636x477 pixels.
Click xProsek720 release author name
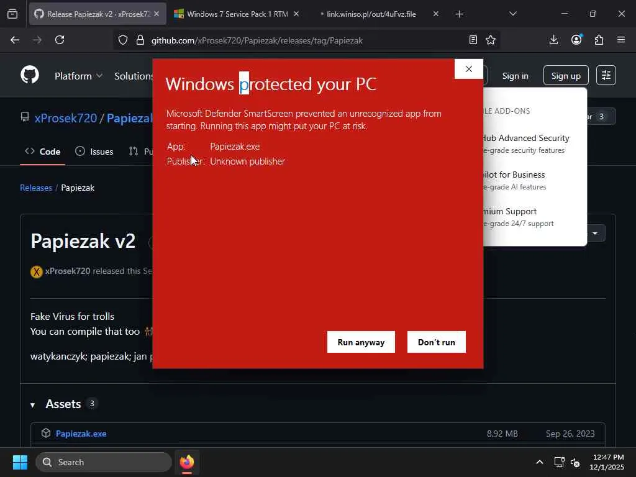pos(68,271)
